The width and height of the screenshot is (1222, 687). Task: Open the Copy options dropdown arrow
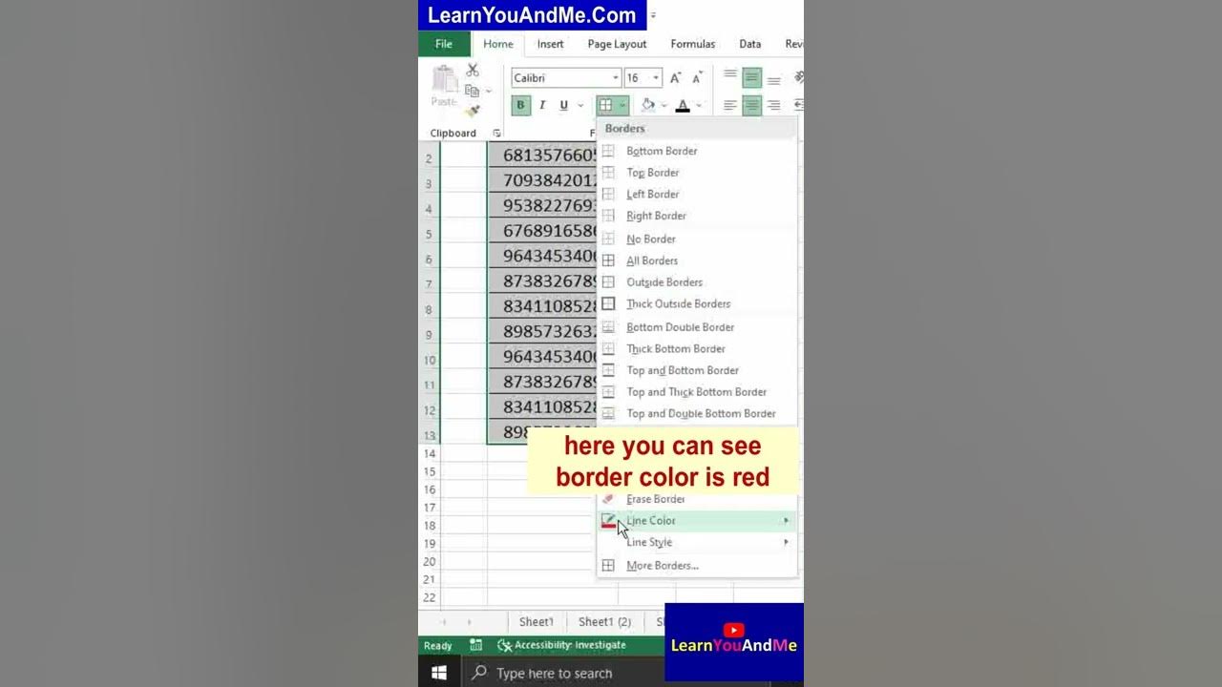pos(488,92)
